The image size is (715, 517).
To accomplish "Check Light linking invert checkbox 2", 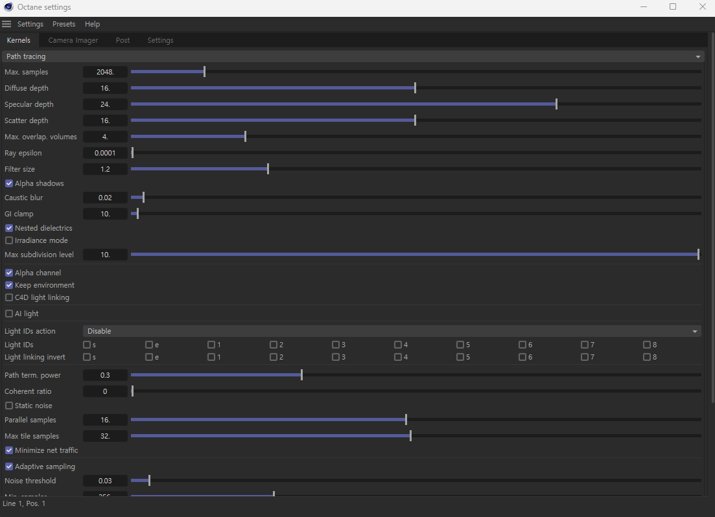I will (274, 357).
